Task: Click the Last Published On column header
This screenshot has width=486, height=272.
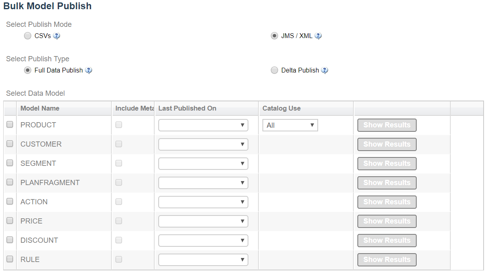Action: (x=187, y=109)
